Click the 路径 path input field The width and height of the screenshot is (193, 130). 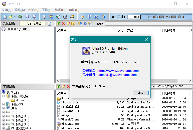pyautogui.click(x=148, y=23)
